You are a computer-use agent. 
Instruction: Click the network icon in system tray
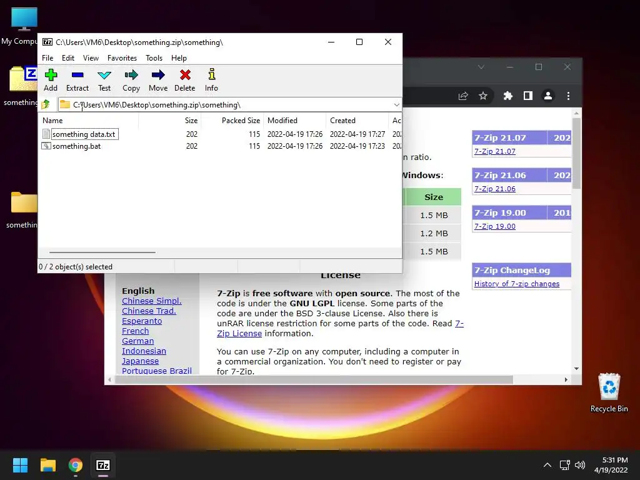pyautogui.click(x=565, y=465)
